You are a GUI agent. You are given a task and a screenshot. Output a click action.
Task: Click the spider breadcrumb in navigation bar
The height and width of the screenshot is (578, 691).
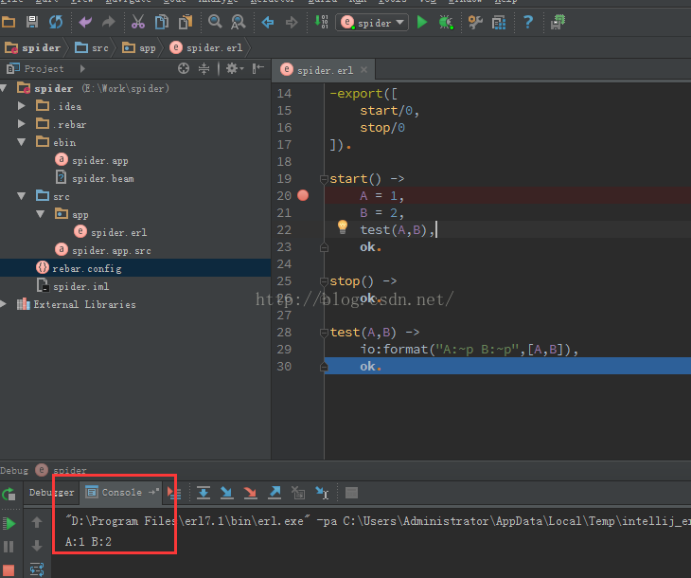(x=32, y=47)
